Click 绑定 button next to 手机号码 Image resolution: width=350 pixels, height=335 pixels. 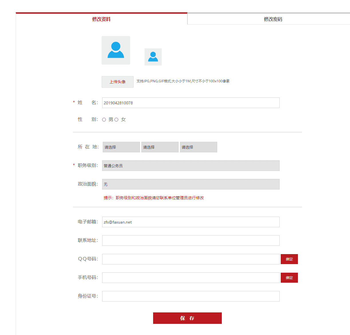click(289, 278)
